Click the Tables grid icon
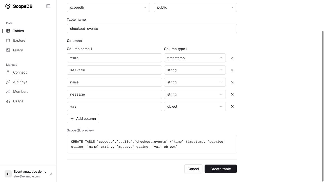Screen dimensions: 324x182 8,31
